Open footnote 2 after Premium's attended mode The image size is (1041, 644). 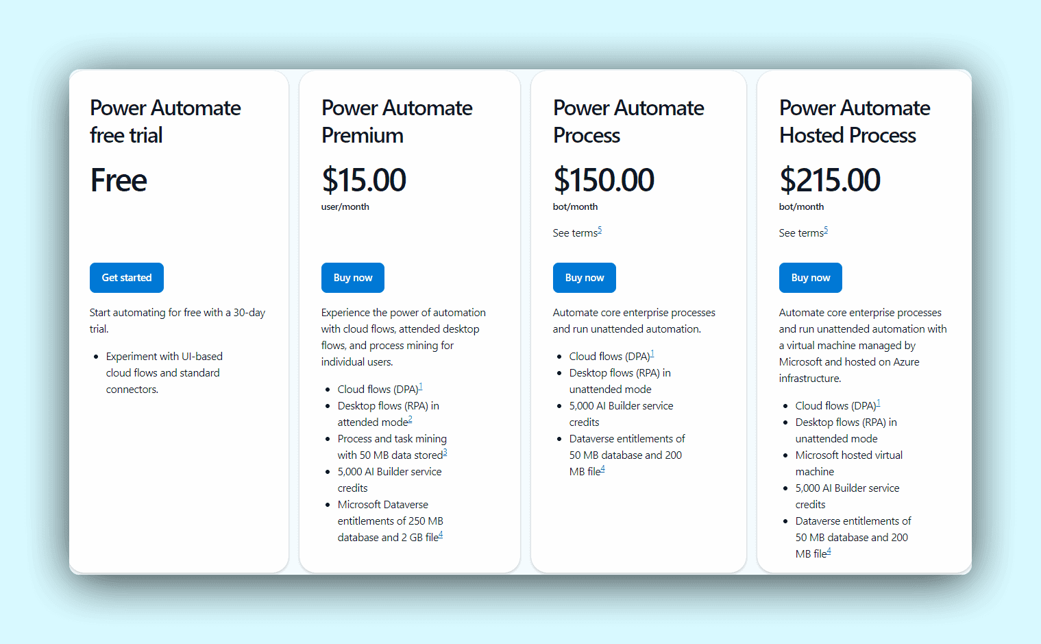click(x=411, y=420)
